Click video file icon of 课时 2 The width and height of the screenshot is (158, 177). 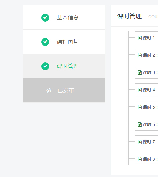tap(140, 55)
